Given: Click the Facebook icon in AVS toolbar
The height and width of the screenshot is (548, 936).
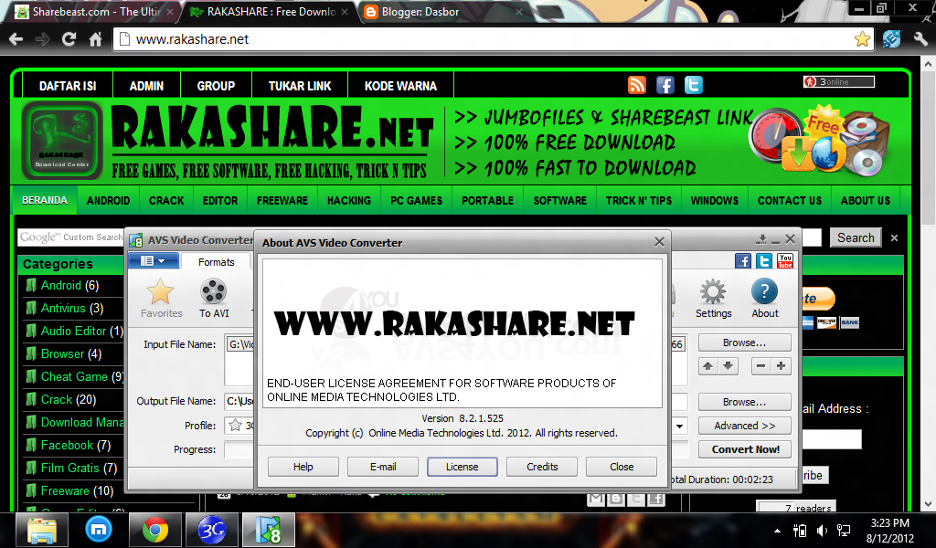Looking at the screenshot, I should click(742, 260).
